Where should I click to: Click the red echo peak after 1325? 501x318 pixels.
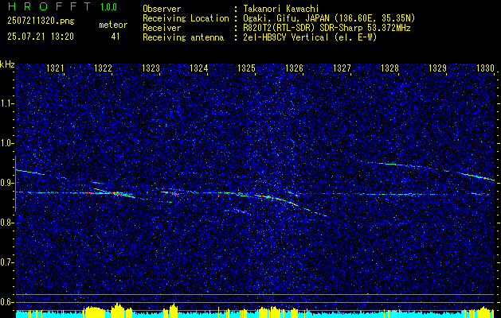point(272,198)
